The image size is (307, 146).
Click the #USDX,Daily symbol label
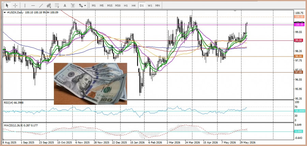[15, 13]
